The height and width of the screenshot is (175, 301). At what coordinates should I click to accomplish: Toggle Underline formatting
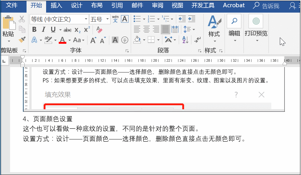53,30
